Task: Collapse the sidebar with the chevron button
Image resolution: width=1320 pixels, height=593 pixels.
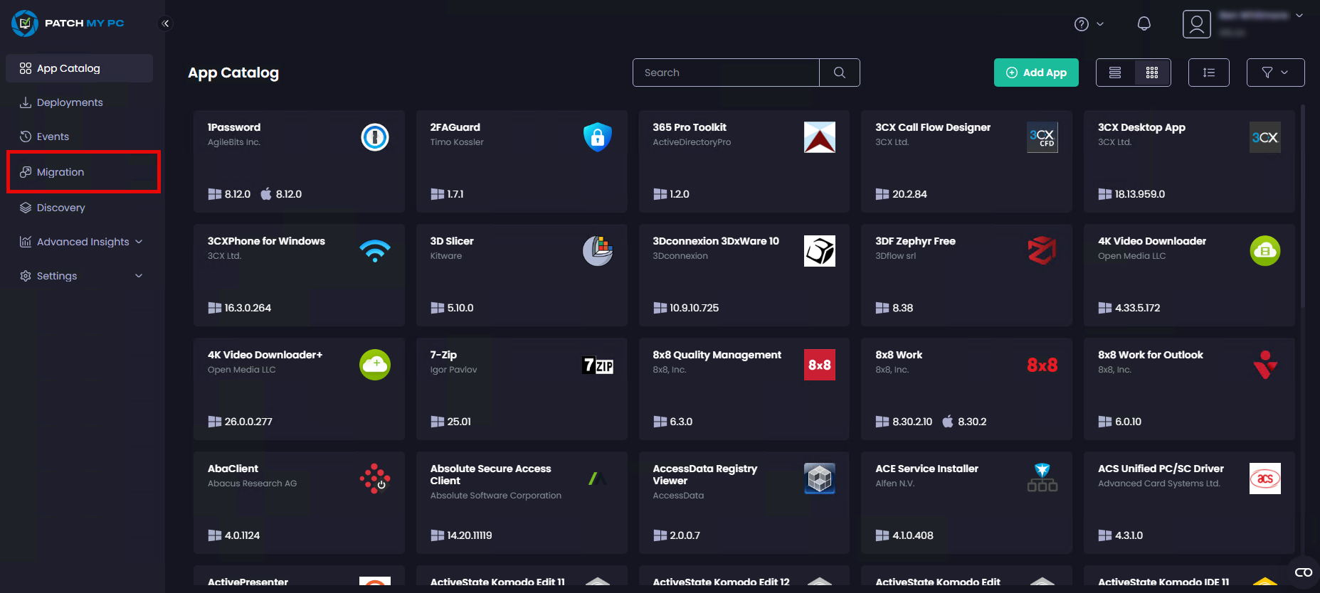Action: pos(165,23)
